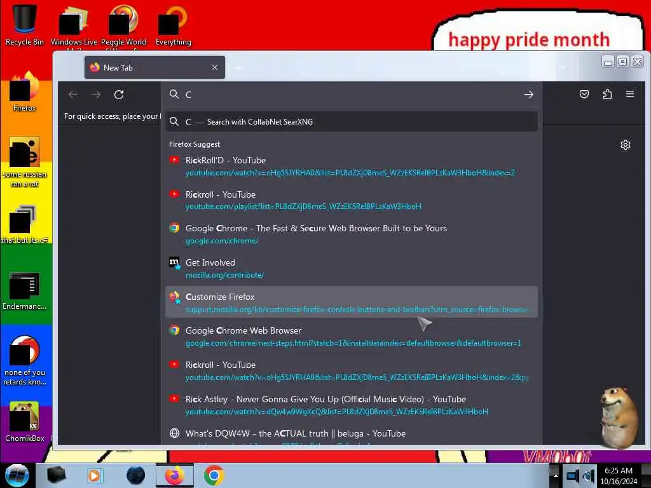Select the New Tab tab

154,67
